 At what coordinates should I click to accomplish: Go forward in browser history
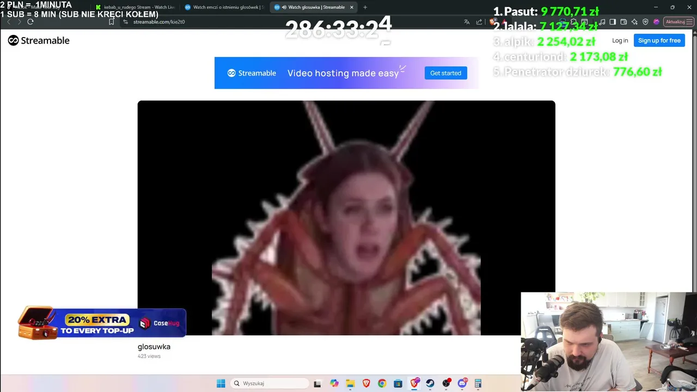point(19,22)
